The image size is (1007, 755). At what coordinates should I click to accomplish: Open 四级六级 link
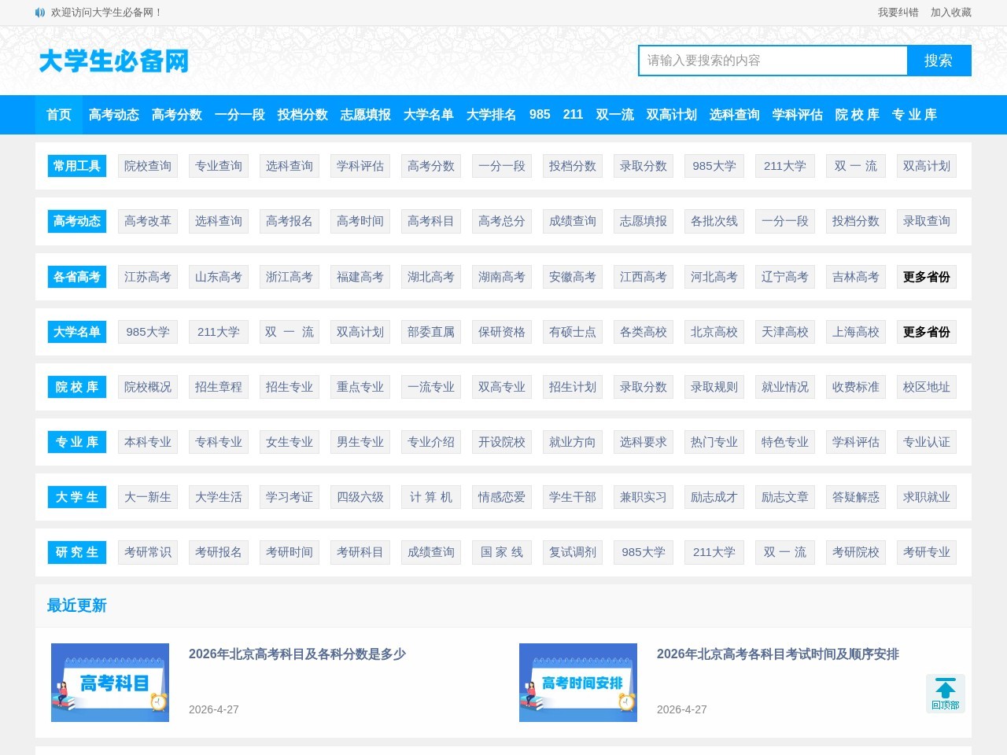coord(360,497)
